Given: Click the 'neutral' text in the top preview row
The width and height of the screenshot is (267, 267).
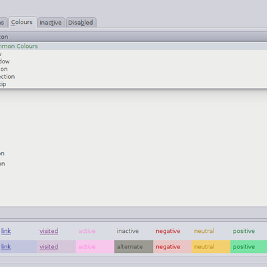Looking at the screenshot, I should 204,231.
